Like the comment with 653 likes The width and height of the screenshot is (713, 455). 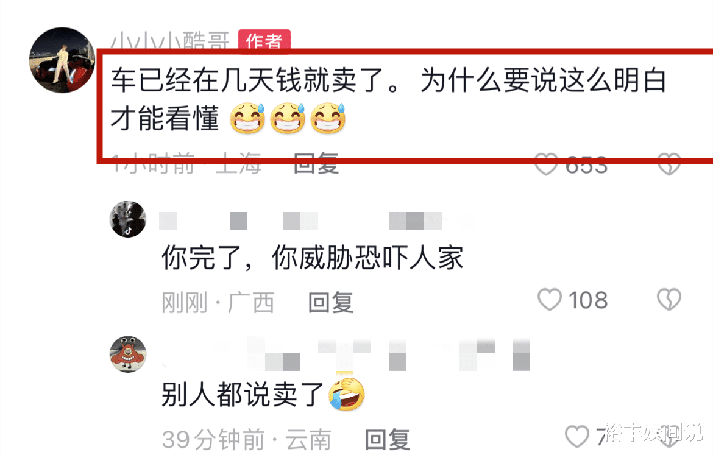546,164
